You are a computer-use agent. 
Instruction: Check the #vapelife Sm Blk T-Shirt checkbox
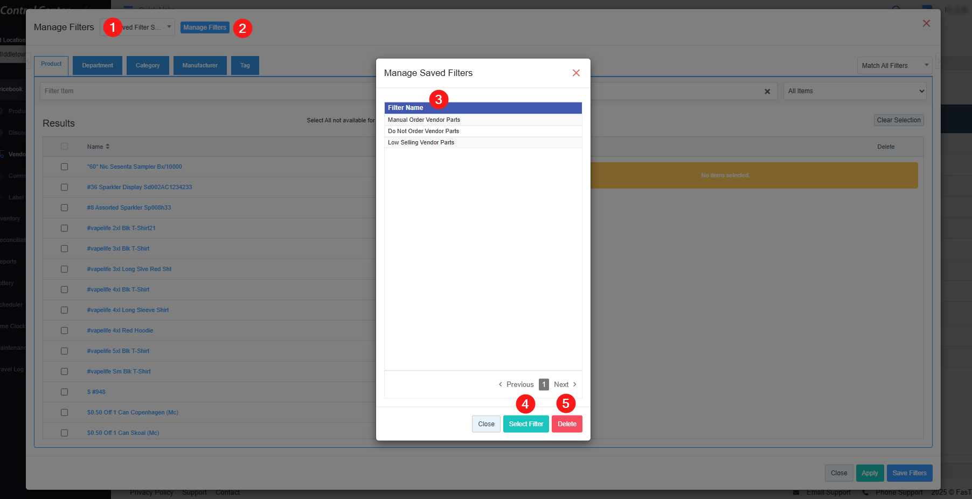65,372
